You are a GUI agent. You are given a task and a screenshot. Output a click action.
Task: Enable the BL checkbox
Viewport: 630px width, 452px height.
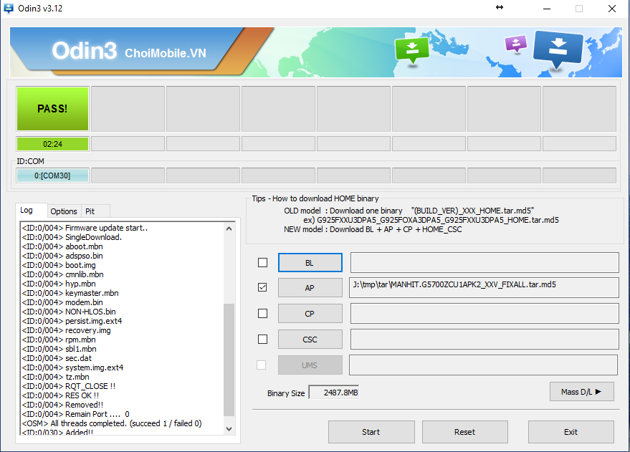(x=262, y=263)
